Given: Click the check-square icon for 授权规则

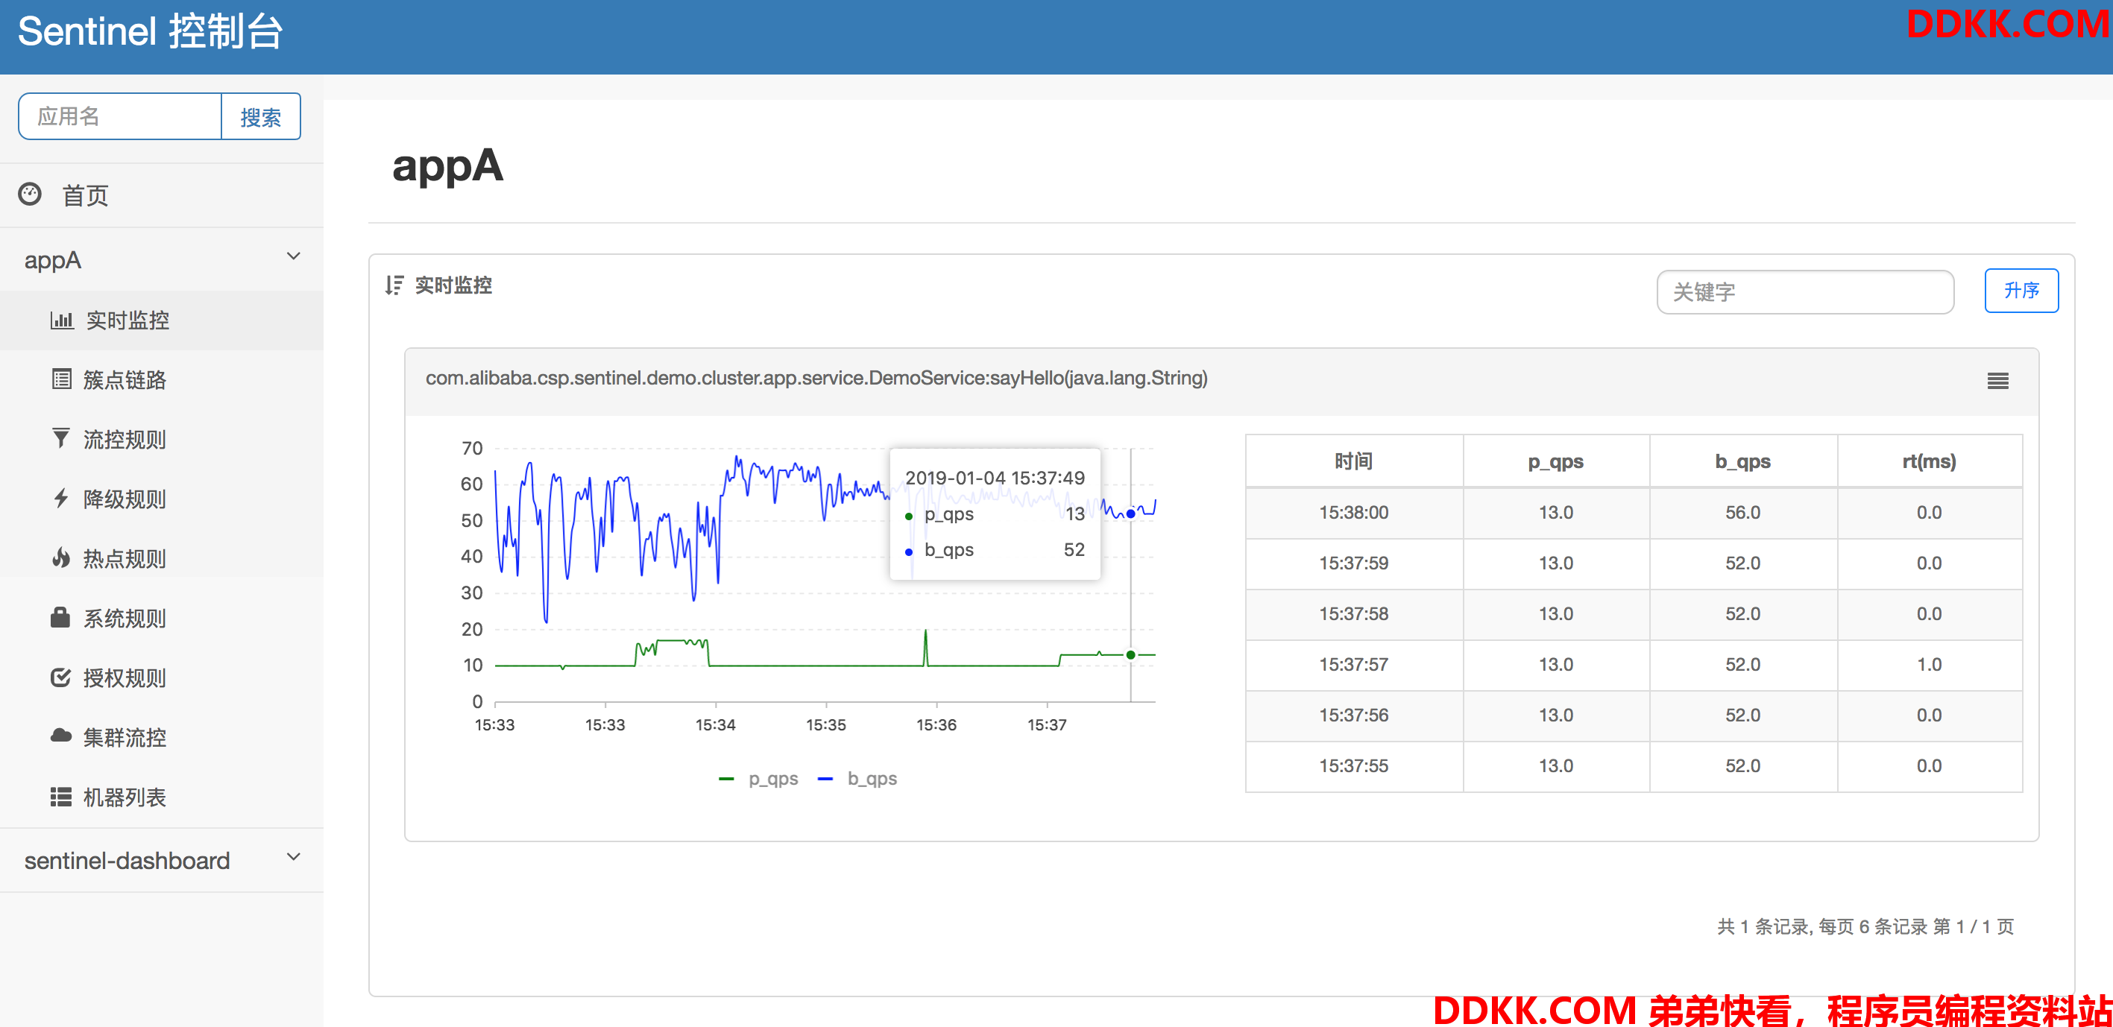Looking at the screenshot, I should coord(60,677).
